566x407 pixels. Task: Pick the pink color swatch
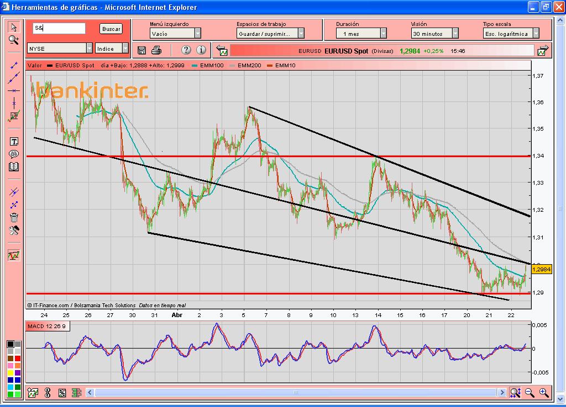[x=11, y=366]
